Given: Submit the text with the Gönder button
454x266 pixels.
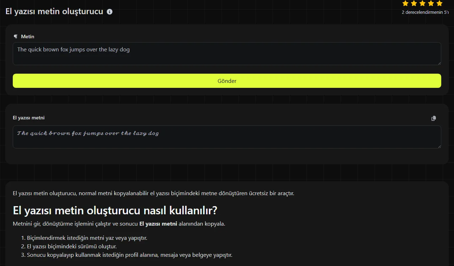Looking at the screenshot, I should tap(227, 81).
